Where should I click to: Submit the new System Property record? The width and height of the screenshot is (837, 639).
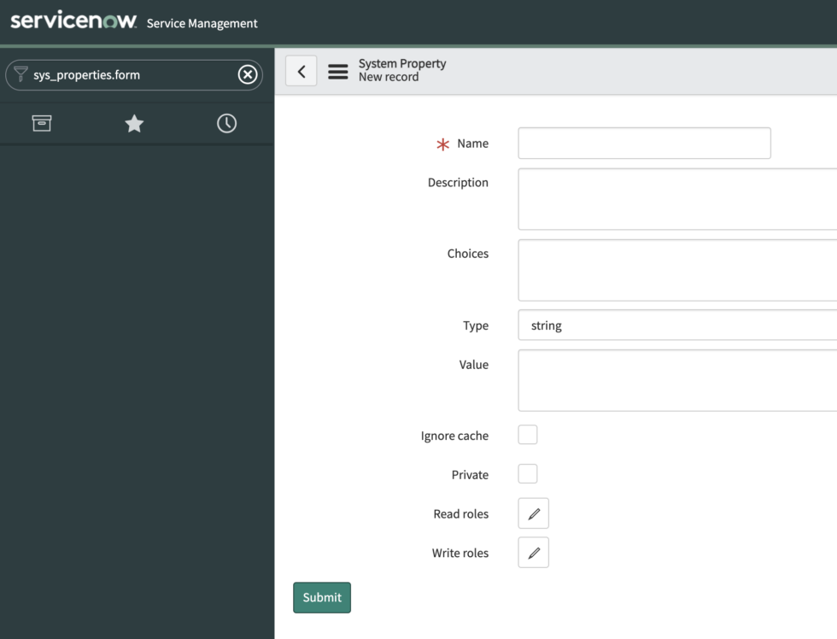tap(322, 597)
